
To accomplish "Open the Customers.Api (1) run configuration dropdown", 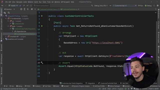I will pos(124,5).
